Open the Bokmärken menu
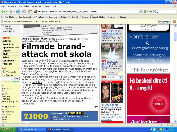 pyautogui.click(x=36, y=6)
